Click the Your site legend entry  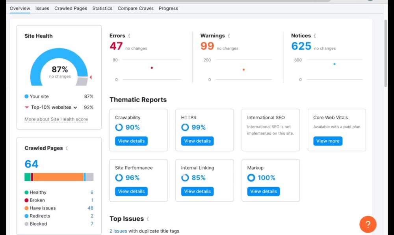click(37, 96)
